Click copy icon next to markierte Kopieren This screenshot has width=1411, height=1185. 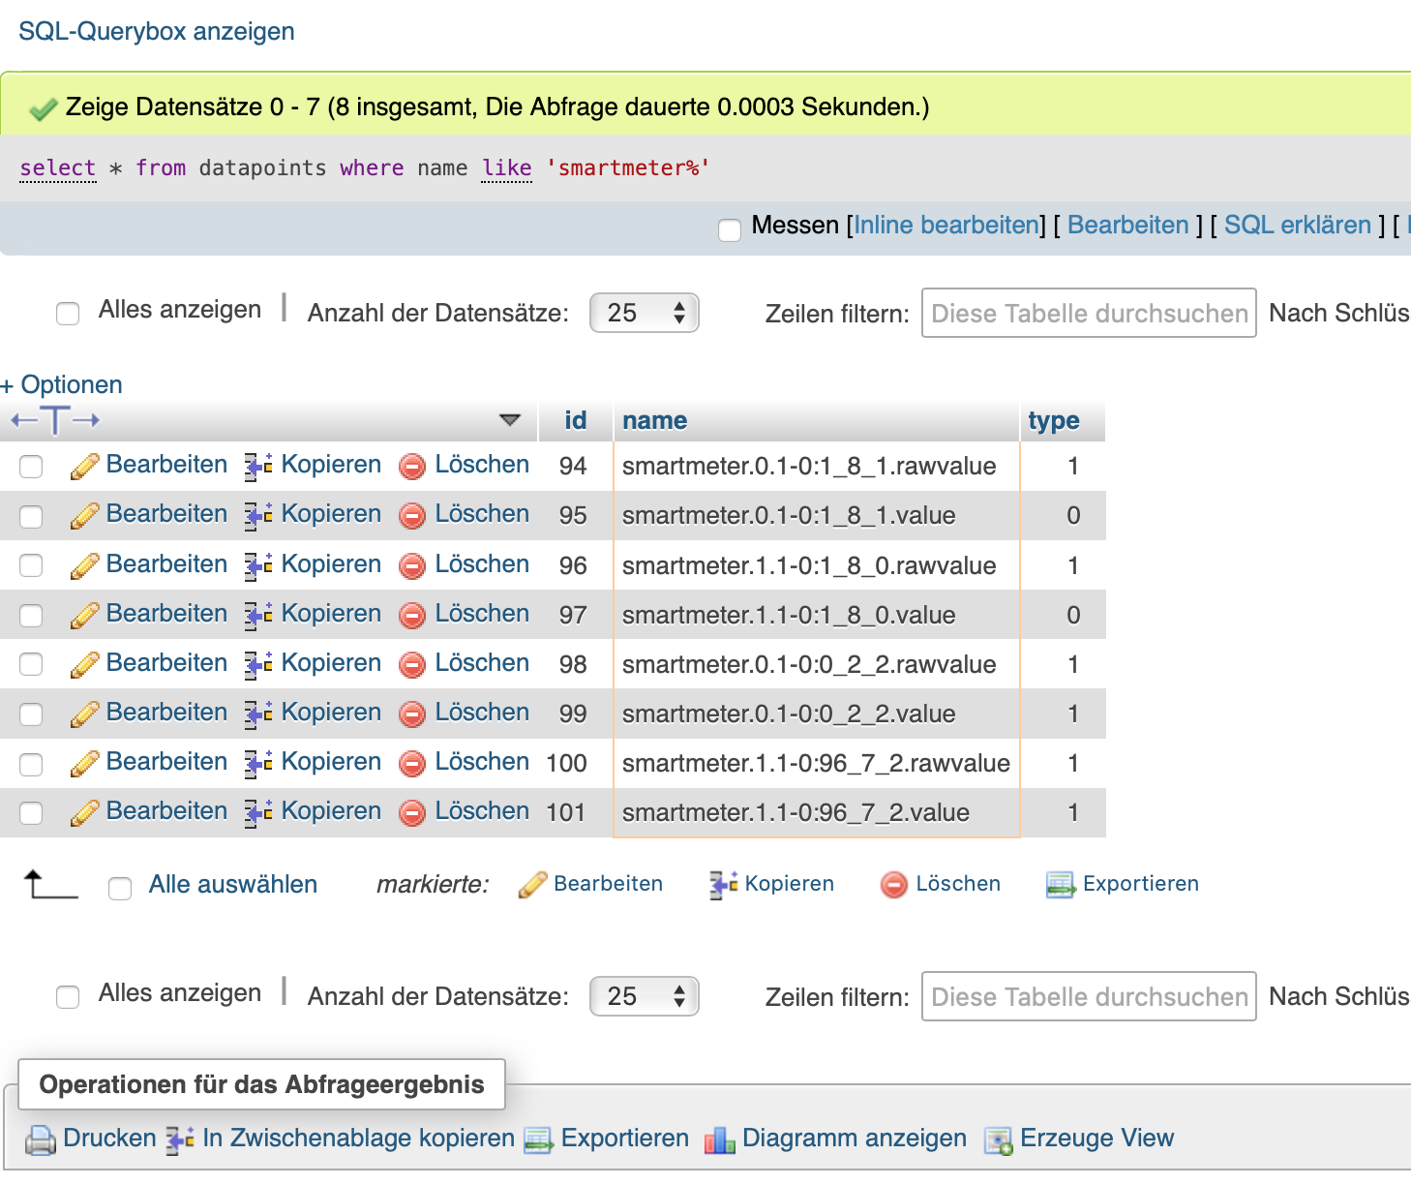tap(723, 885)
